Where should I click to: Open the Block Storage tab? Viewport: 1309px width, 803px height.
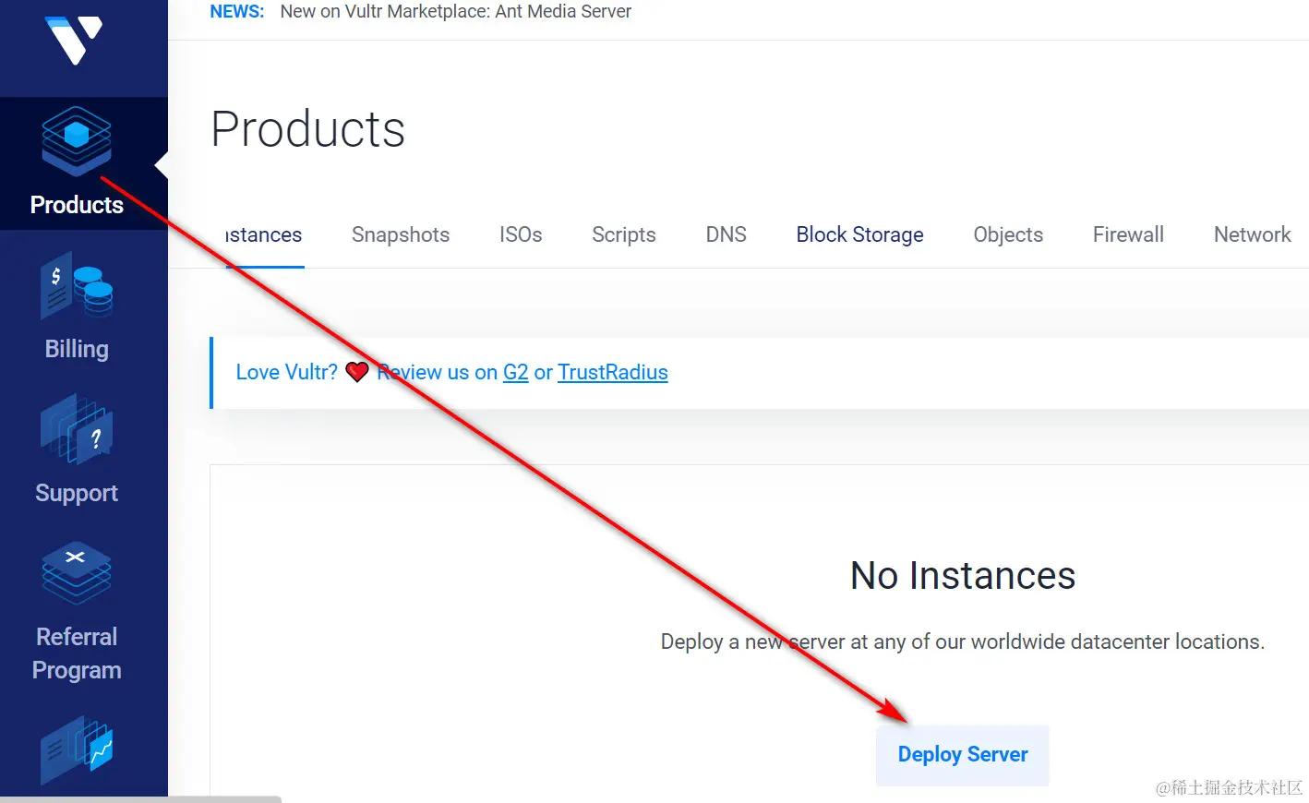pos(859,234)
